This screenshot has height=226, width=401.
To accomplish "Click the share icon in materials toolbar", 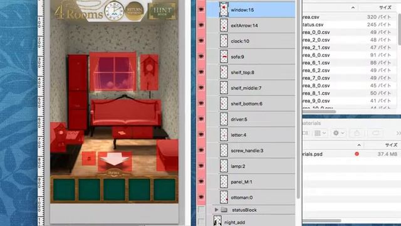I will pyautogui.click(x=357, y=133).
